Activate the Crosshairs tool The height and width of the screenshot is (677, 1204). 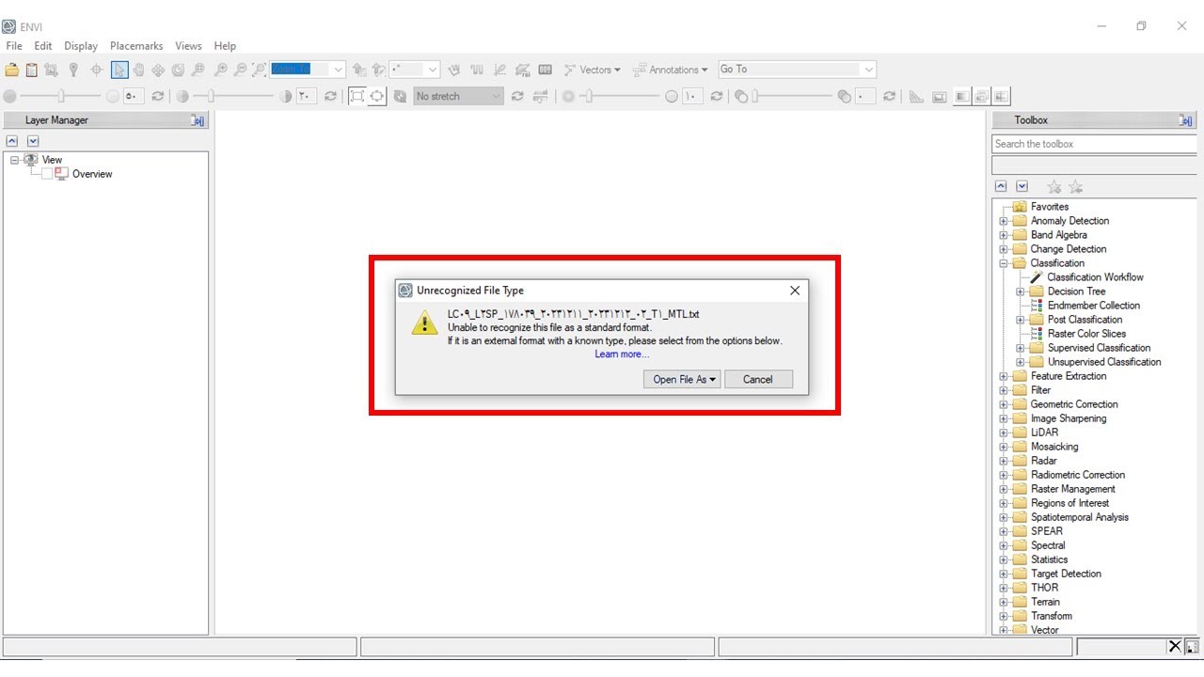tap(96, 70)
